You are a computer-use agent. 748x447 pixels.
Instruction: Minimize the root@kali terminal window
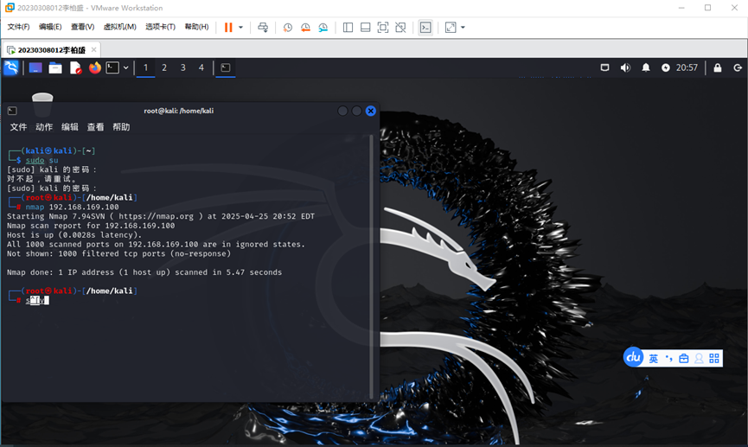(x=342, y=111)
